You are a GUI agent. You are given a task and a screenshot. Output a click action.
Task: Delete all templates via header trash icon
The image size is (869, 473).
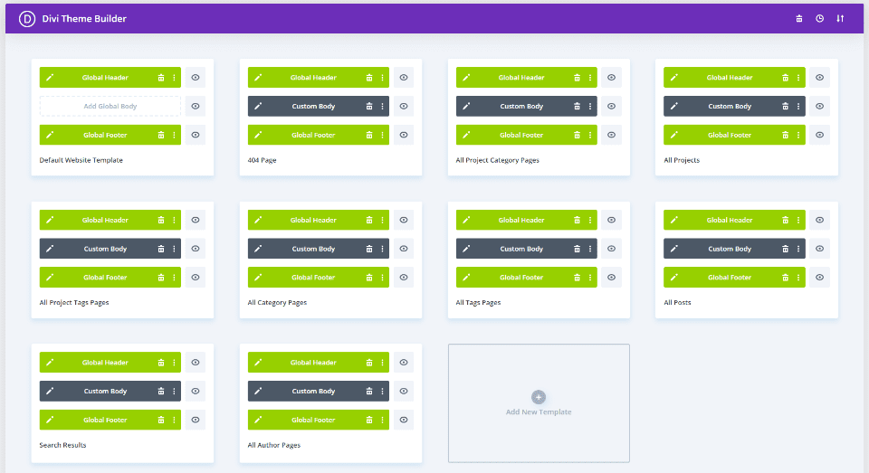799,19
